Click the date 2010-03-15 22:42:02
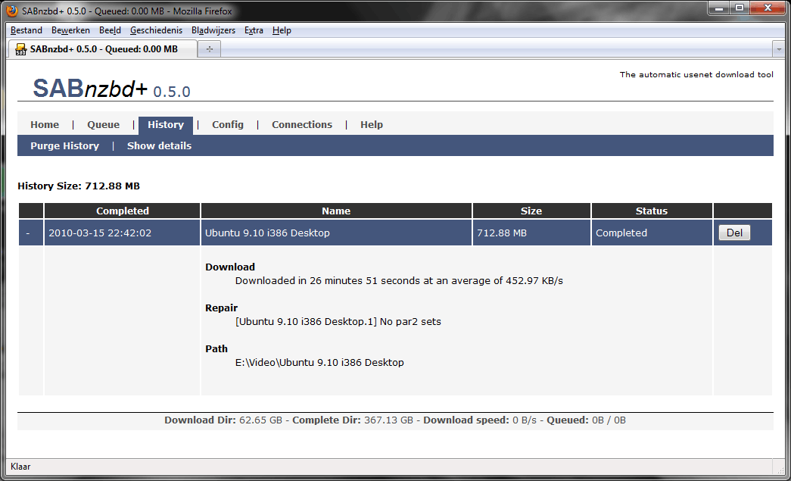The width and height of the screenshot is (791, 481). pos(100,233)
